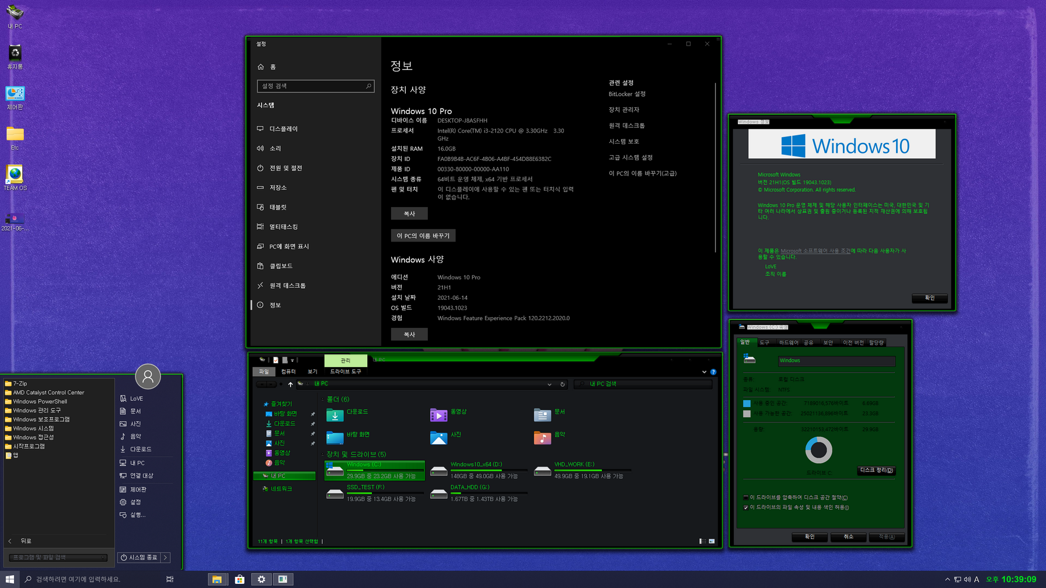Viewport: 1046px width, 588px height.
Task: Open the 내 PC desktop icon
Action: [15, 16]
